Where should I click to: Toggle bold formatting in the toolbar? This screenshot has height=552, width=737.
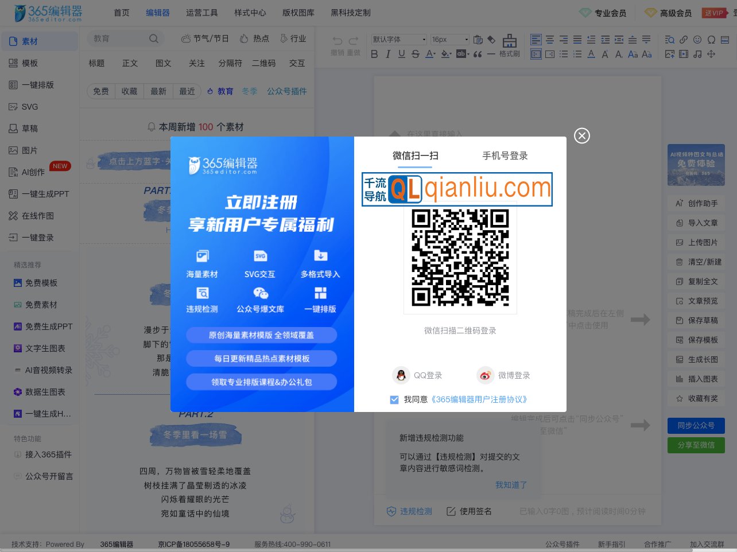coord(375,53)
